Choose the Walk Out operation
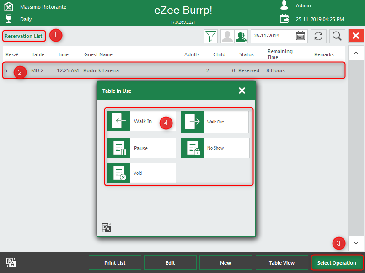This screenshot has height=273, width=365. coord(215,122)
